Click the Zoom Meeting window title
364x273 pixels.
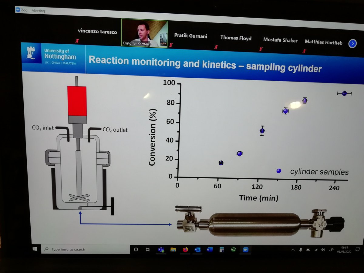click(33, 10)
